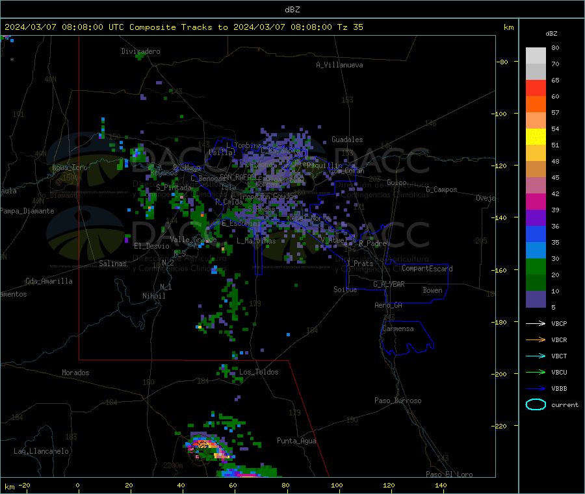585x494 pixels.
Task: Click the Morados map label
Action: (75, 373)
